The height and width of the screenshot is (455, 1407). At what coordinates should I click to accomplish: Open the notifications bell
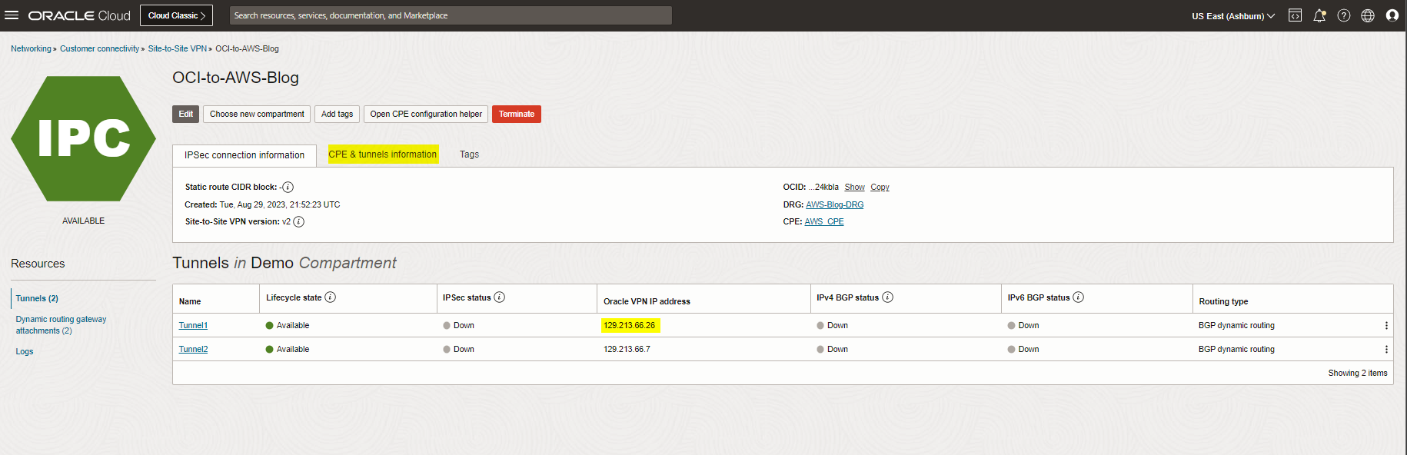[1319, 15]
